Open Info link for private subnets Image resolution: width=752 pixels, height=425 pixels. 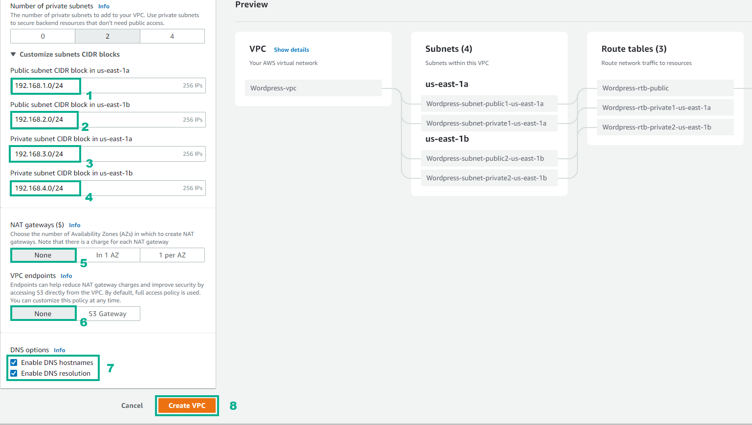tap(104, 6)
